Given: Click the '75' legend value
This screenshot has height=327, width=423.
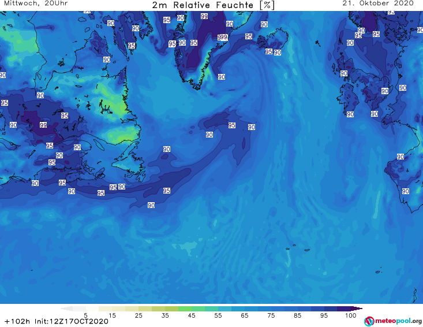Looking at the screenshot, I should coord(271,315).
